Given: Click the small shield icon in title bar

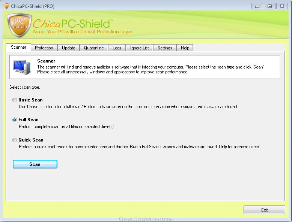Looking at the screenshot, I should 6,6.
